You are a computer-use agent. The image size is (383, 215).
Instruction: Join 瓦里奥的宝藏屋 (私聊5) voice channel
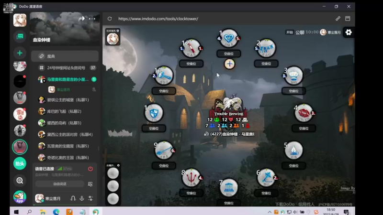(x=65, y=146)
